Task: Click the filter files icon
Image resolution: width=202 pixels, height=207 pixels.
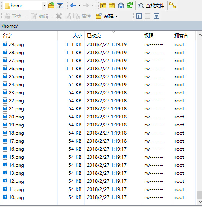Action: tap(60, 5)
